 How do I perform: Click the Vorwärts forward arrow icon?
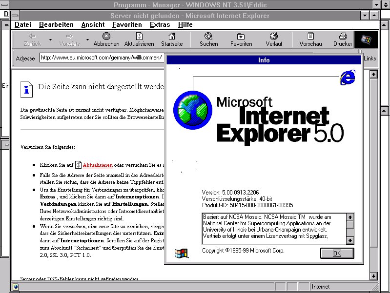69,36
